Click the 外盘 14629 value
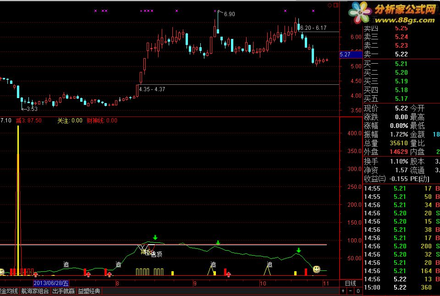The width and height of the screenshot is (440, 296). [x=399, y=152]
